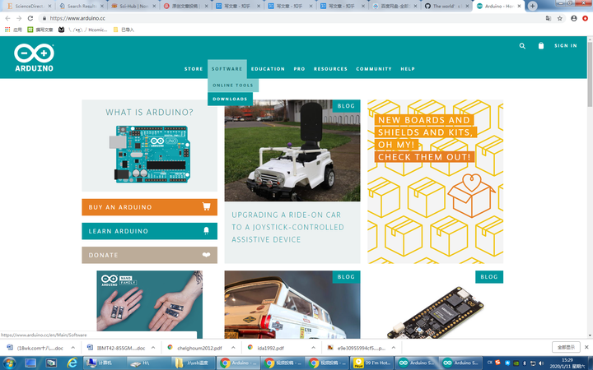Click the lock icon in the address bar

pos(44,18)
